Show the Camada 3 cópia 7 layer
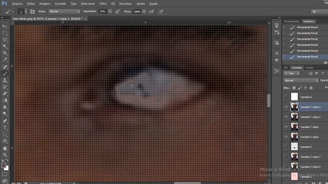This screenshot has width=328, height=184. pyautogui.click(x=286, y=157)
